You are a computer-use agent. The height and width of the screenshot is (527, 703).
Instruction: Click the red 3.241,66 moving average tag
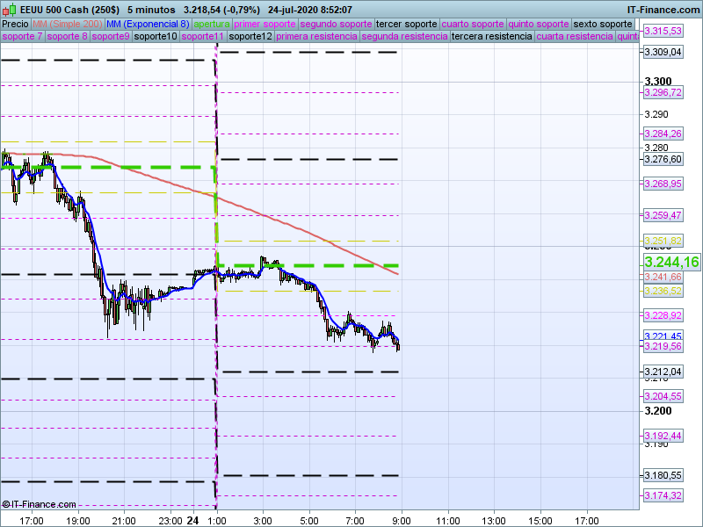click(x=663, y=277)
